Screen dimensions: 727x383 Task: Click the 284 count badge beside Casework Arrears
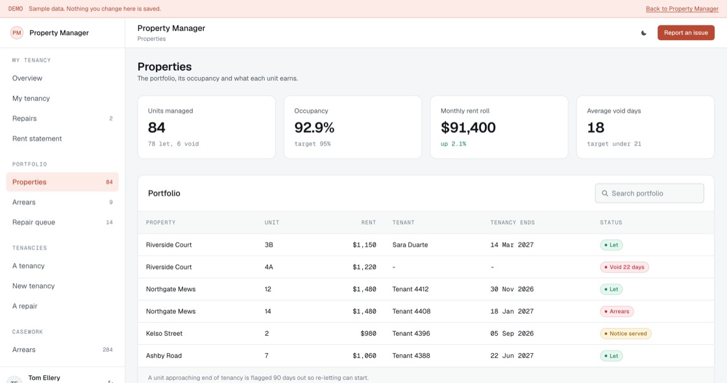click(x=108, y=350)
